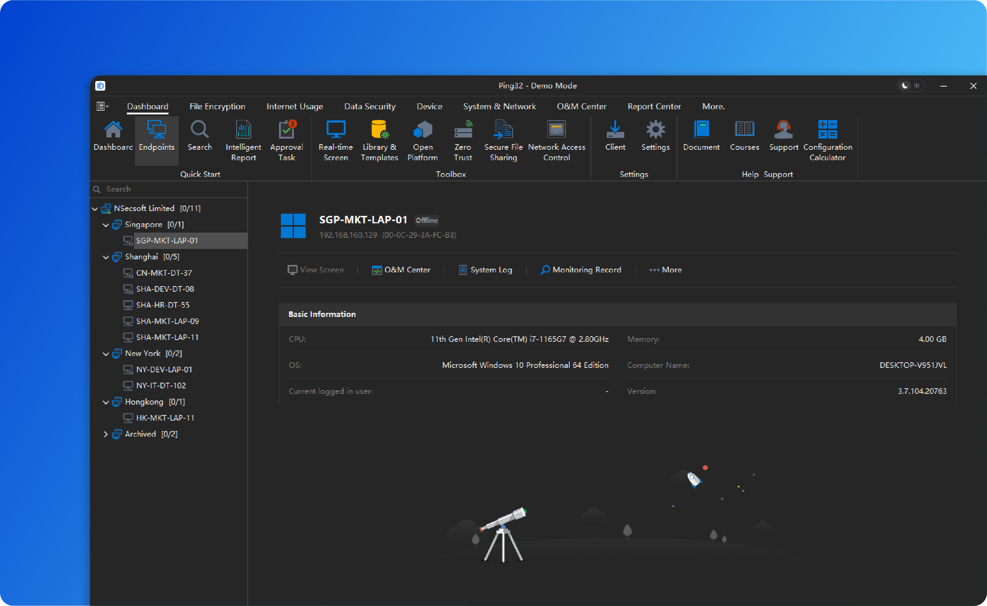The image size is (987, 606).
Task: Open the Real-time Screen tool
Action: (336, 140)
